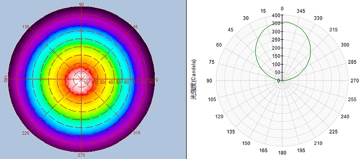Image resolution: width=360 pixels, height=159 pixels.
Task: Click the rotated 180 label left of color map
Action: click(6, 79)
